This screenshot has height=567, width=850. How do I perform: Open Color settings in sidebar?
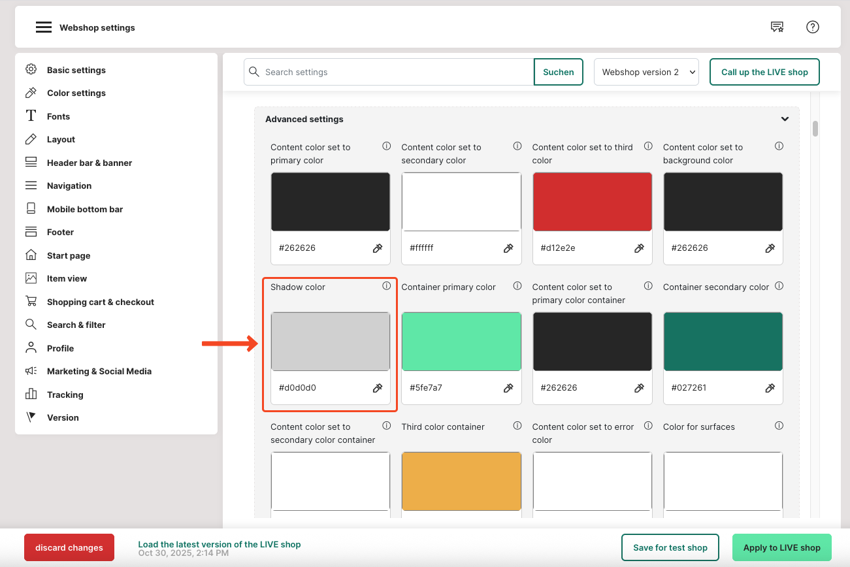pyautogui.click(x=76, y=93)
